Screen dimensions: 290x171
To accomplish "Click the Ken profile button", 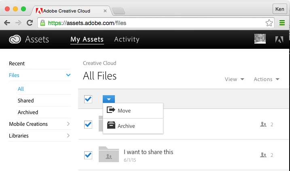I will coord(279,9).
